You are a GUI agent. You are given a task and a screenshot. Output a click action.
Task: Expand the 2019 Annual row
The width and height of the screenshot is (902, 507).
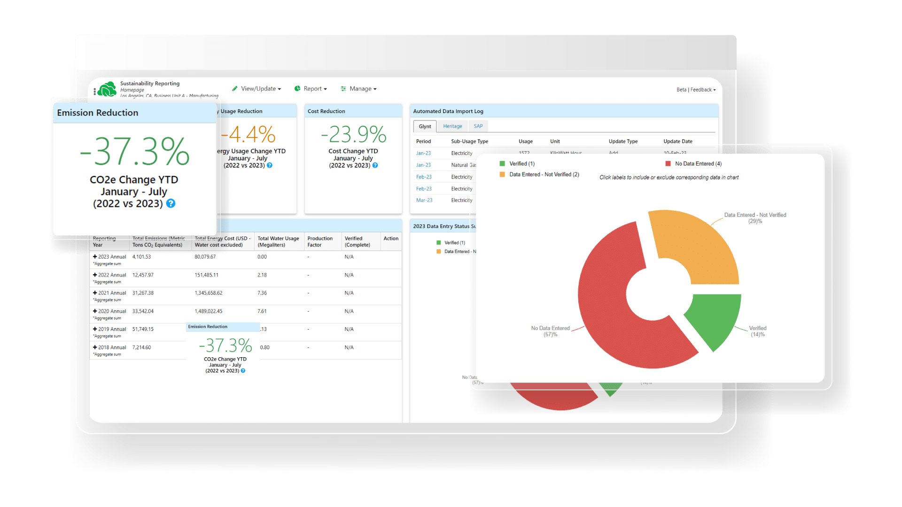coord(95,329)
